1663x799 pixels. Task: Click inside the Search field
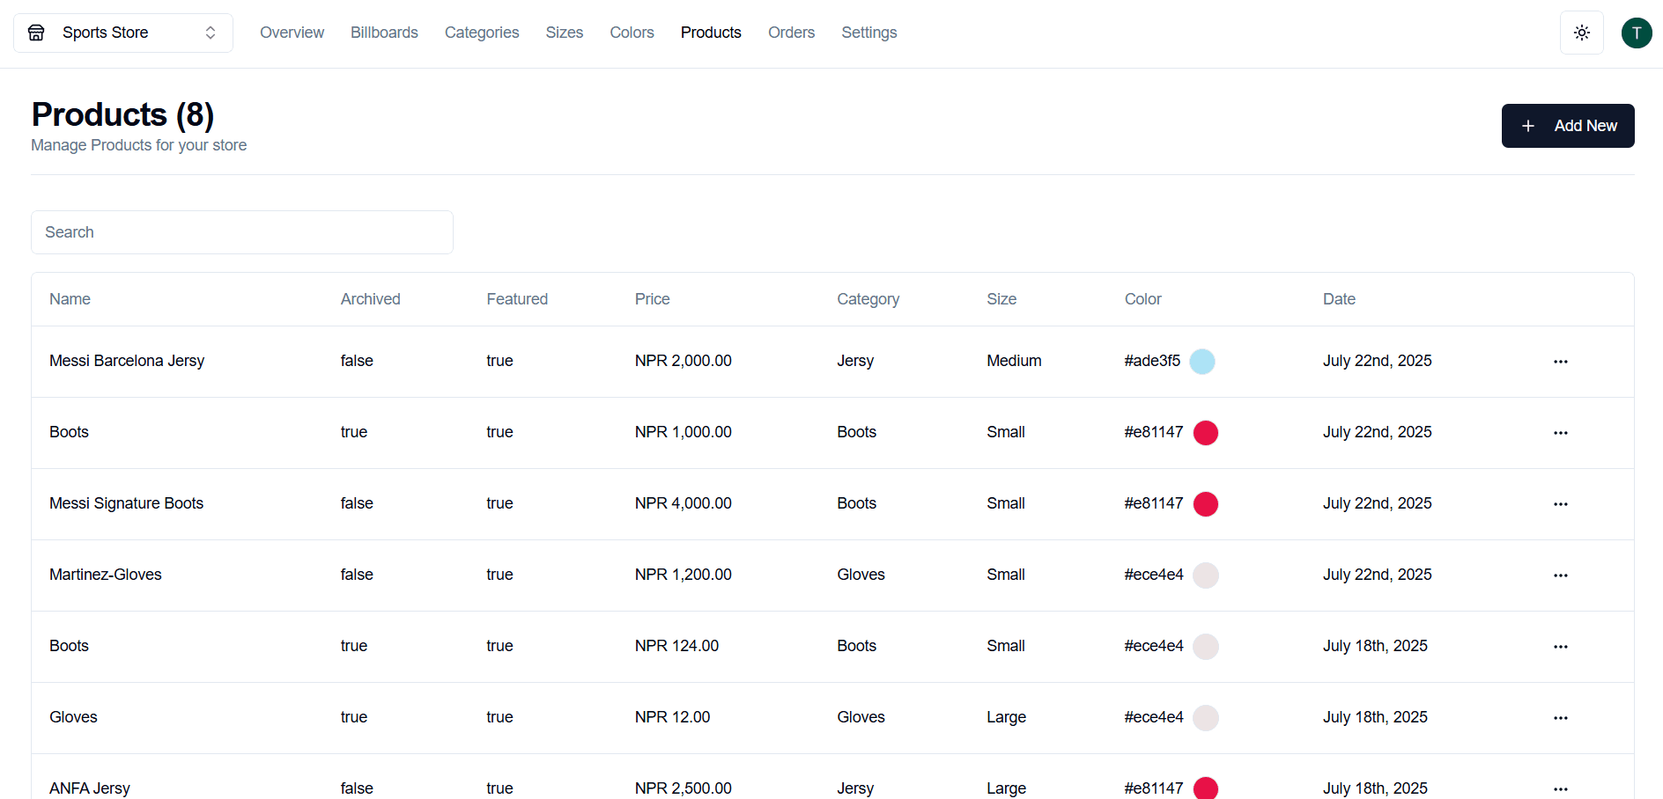[x=242, y=232]
